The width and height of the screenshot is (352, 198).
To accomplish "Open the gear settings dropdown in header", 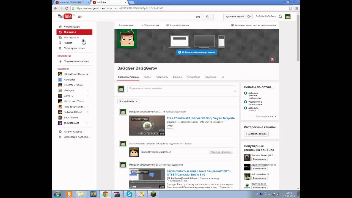I will [249, 16].
